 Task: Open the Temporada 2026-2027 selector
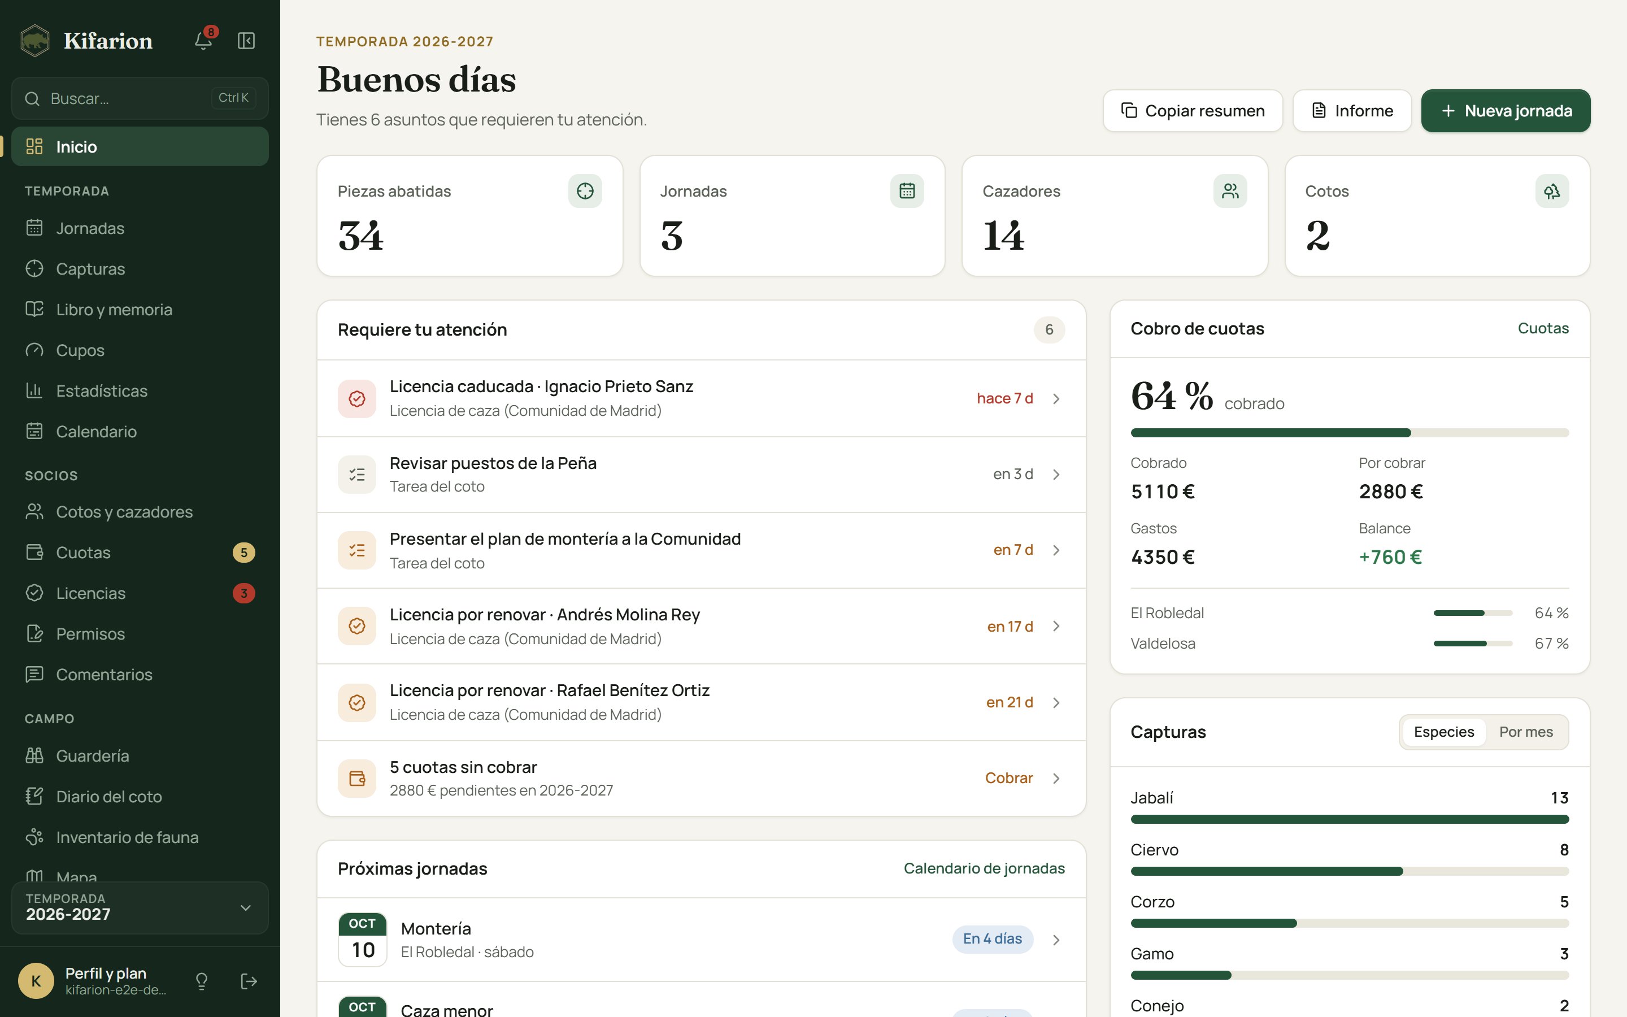(x=140, y=907)
